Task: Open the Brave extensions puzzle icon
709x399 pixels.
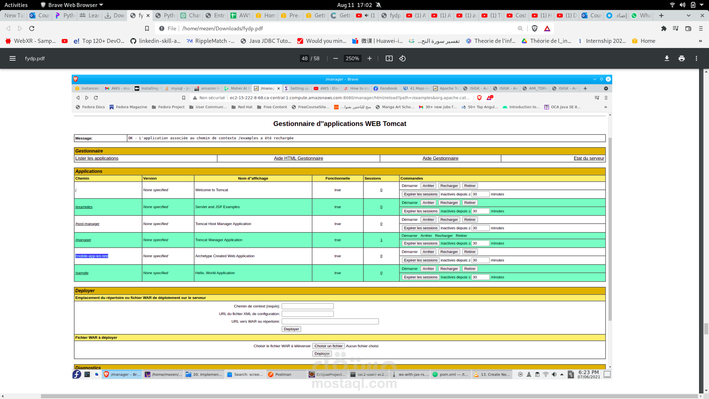Action: tap(664, 28)
